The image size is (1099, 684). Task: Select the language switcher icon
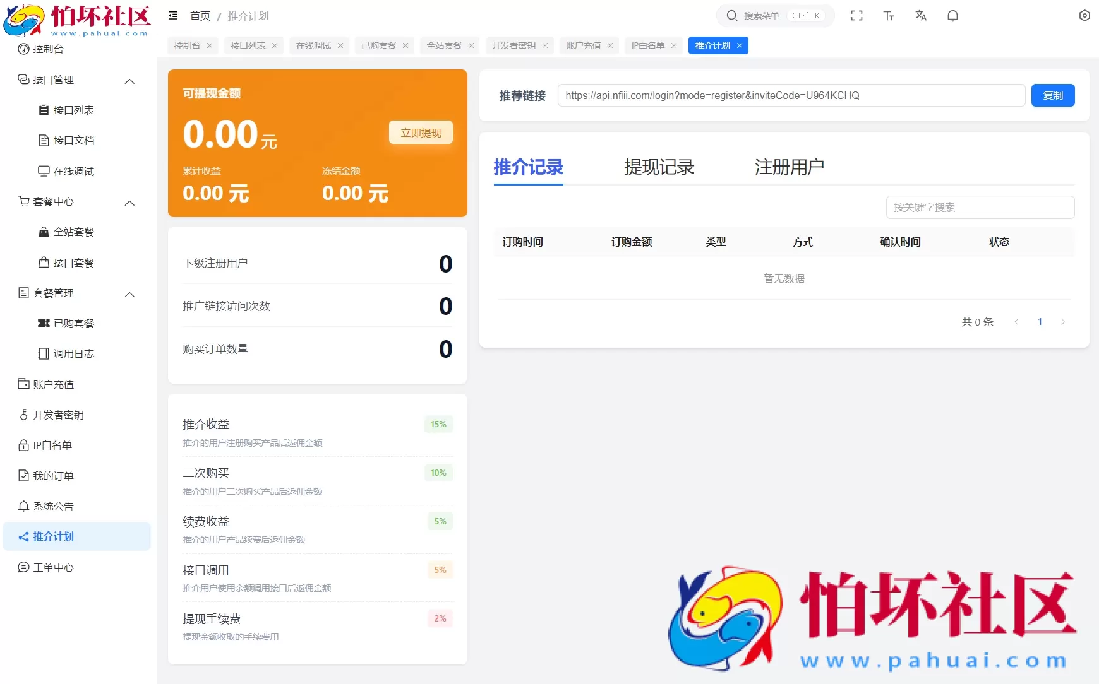[921, 16]
